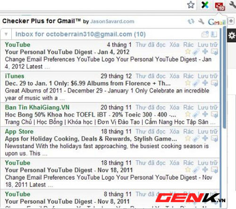Open Checker Plus options wrench icon
The image size is (236, 209).
click(201, 21)
